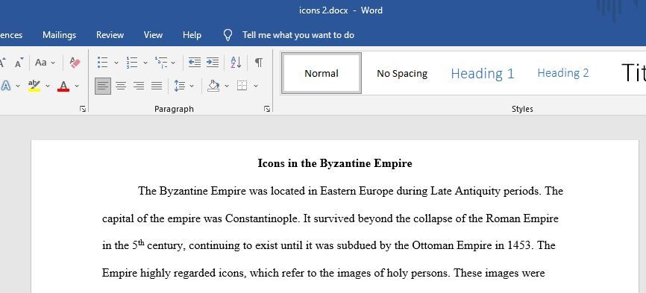This screenshot has height=293, width=646.
Task: Click the word Constantinople in the document
Action: (261, 218)
